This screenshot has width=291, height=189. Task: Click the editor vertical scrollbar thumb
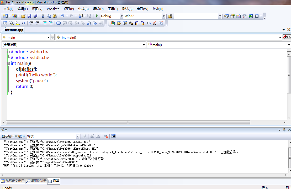coord(289,75)
